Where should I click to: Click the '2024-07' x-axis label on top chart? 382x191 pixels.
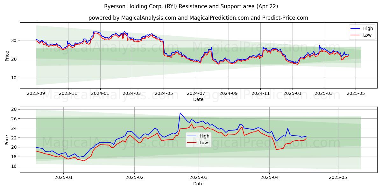click(x=195, y=94)
